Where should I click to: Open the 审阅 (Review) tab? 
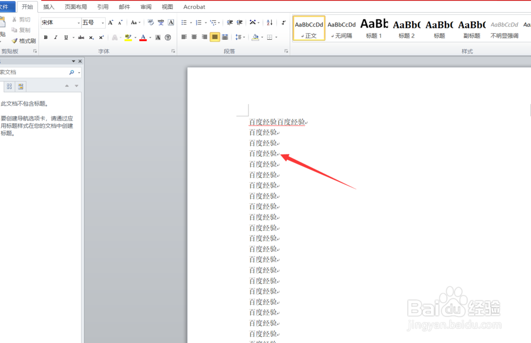146,7
